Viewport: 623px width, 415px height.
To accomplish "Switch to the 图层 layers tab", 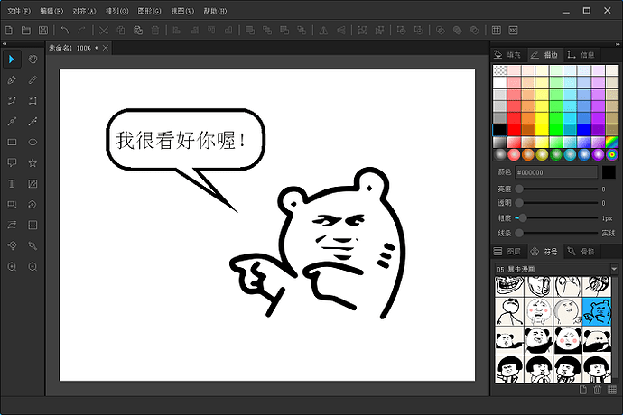I will point(508,252).
